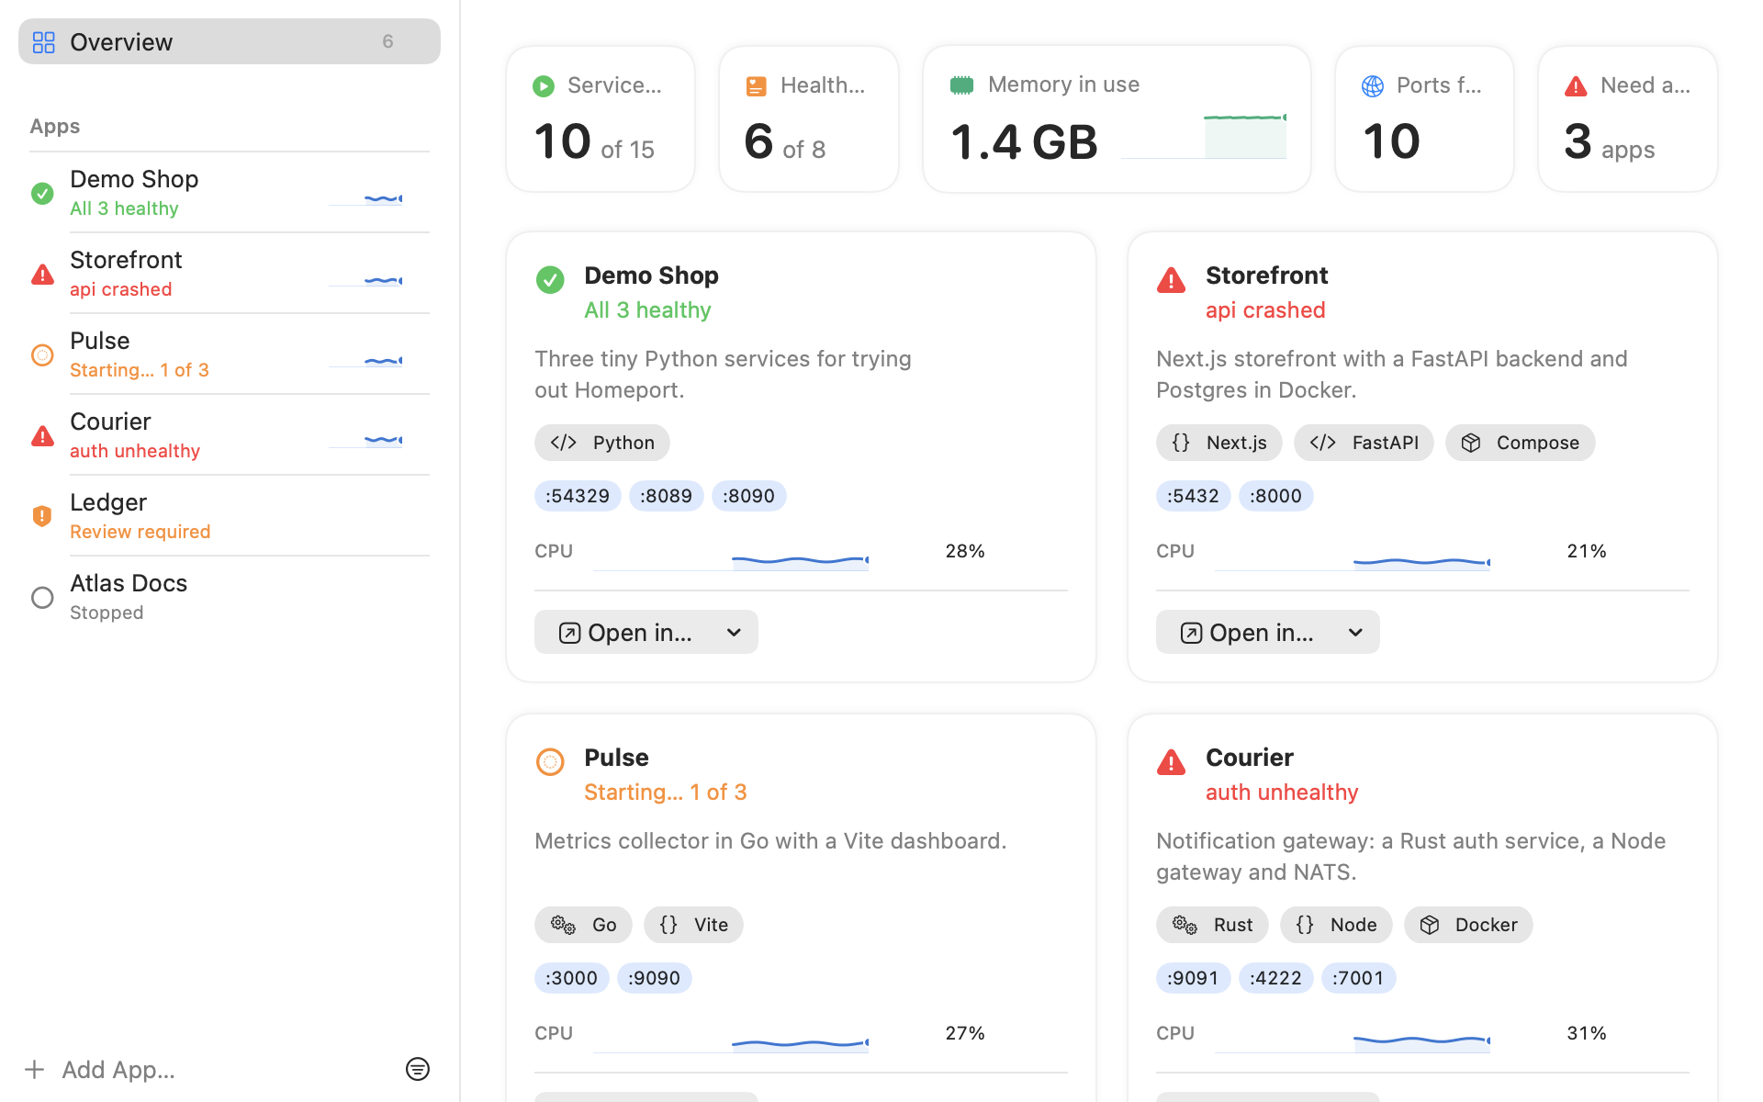The height and width of the screenshot is (1102, 1763).
Task: Open port :8000 on the Storefront card
Action: (x=1276, y=496)
